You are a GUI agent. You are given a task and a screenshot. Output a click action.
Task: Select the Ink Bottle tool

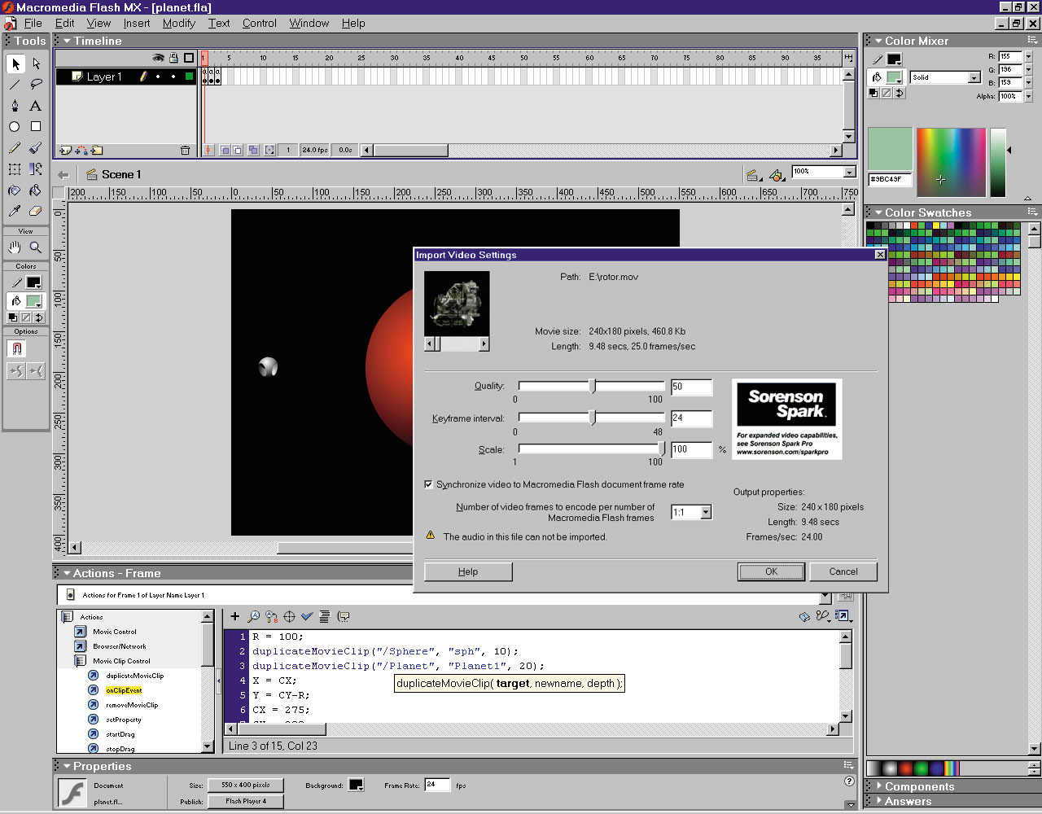(15, 190)
